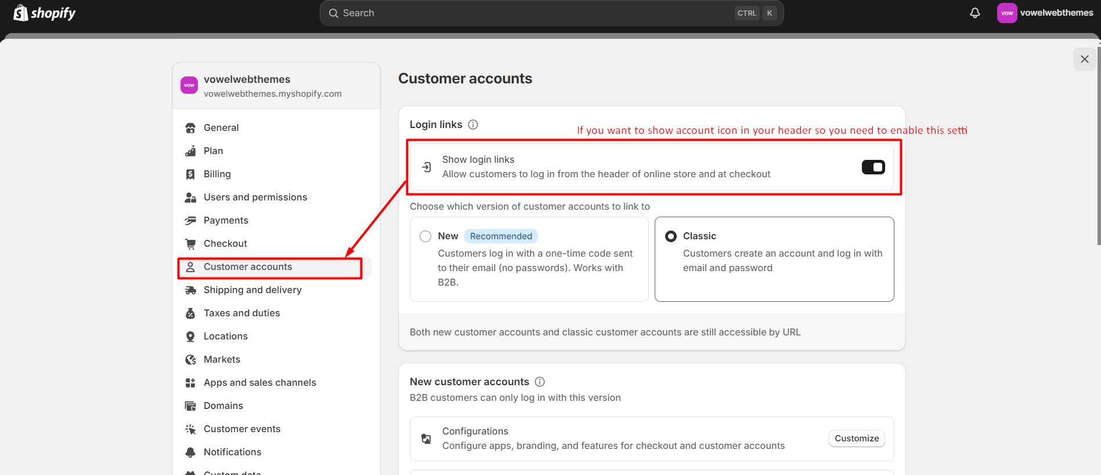Image resolution: width=1101 pixels, height=475 pixels.
Task: Click the vowelwebthemes avatar in top bar
Action: 1007,13
